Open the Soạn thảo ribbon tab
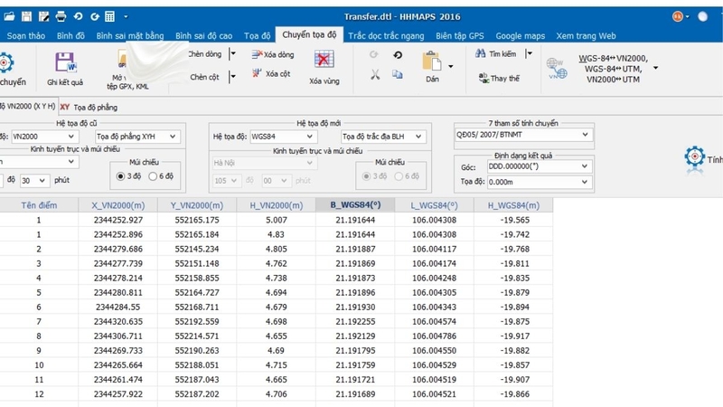Screen dimensions: 723x407 [26, 36]
